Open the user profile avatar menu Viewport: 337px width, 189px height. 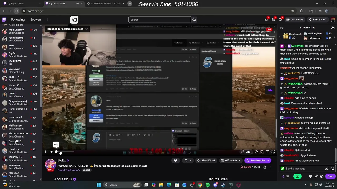333,20
